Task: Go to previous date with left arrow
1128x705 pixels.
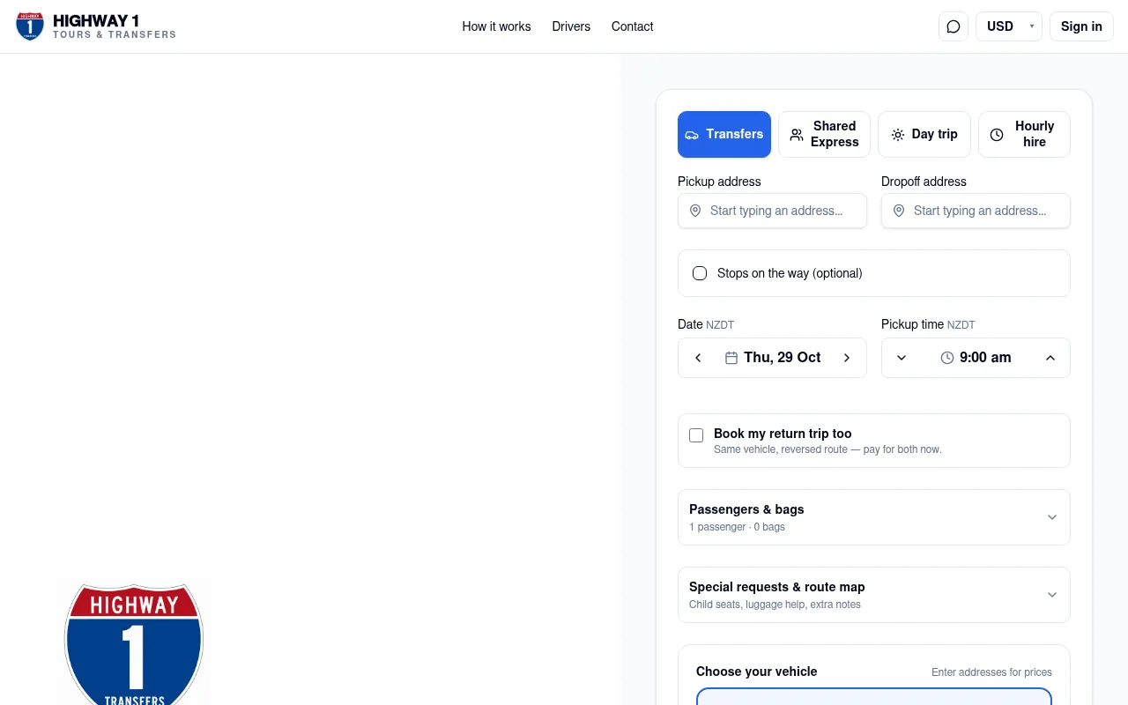Action: [698, 358]
